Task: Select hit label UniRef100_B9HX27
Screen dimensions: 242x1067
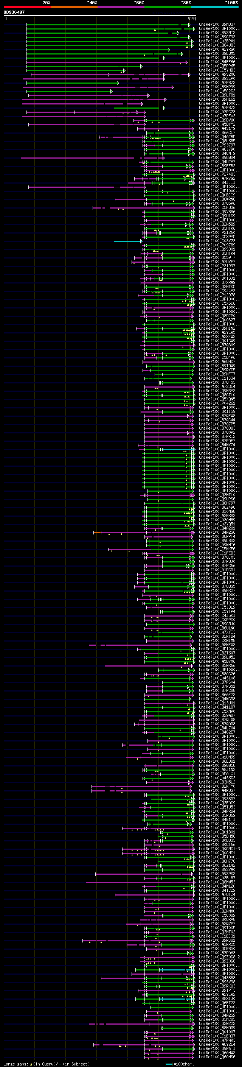Action: click(x=217, y=591)
